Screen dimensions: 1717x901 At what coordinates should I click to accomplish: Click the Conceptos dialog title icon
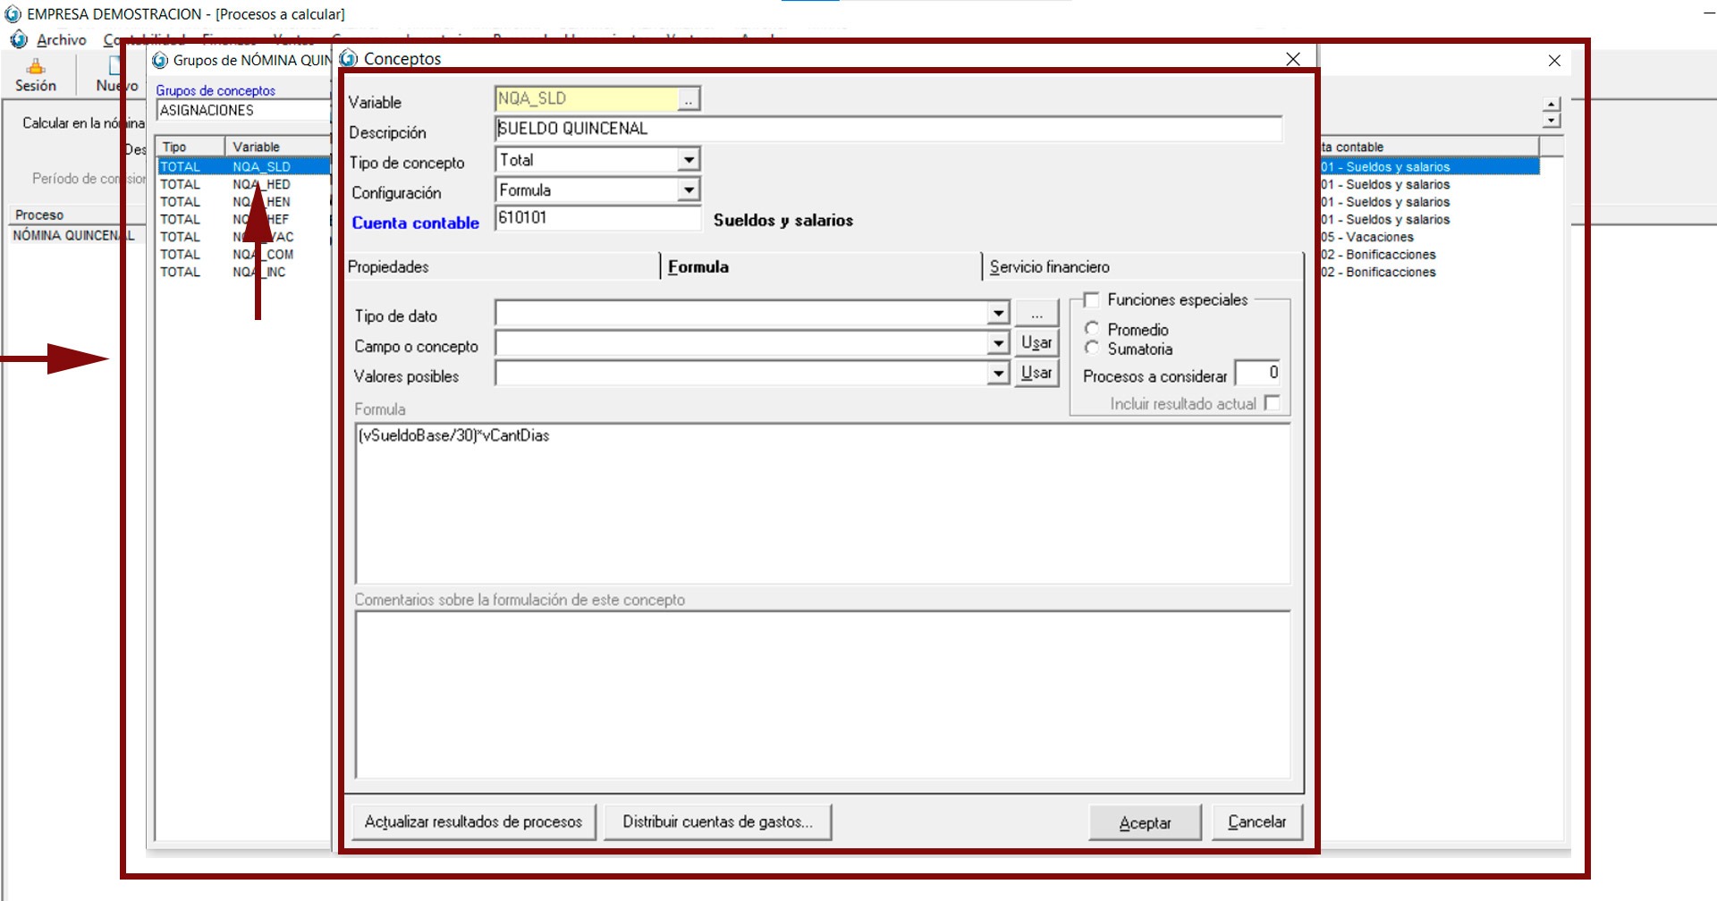point(349,59)
